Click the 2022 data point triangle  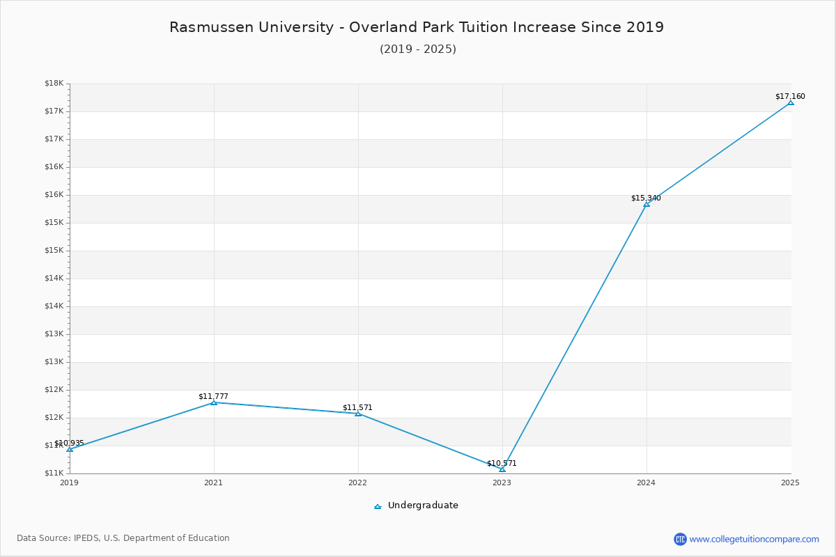pyautogui.click(x=358, y=414)
